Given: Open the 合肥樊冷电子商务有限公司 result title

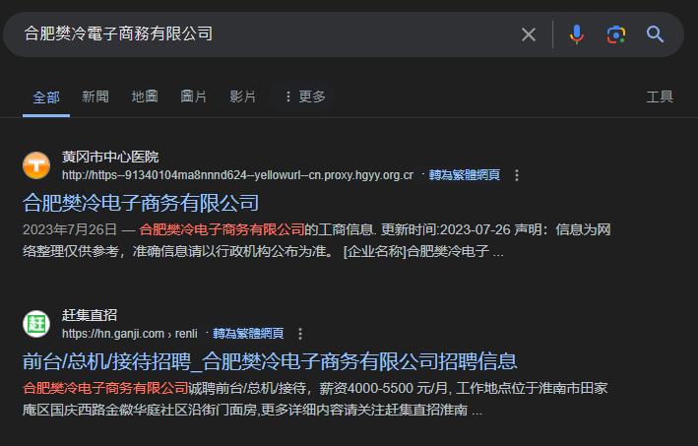Looking at the screenshot, I should click(141, 203).
